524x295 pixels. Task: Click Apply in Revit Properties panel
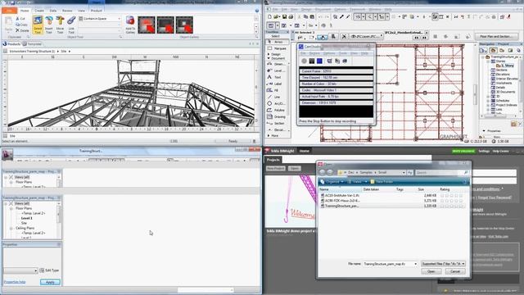point(50,282)
